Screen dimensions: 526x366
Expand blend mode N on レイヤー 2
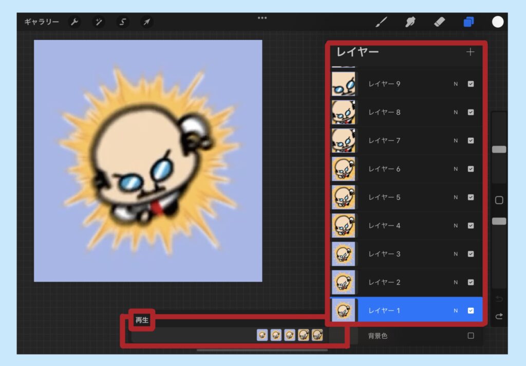click(456, 282)
